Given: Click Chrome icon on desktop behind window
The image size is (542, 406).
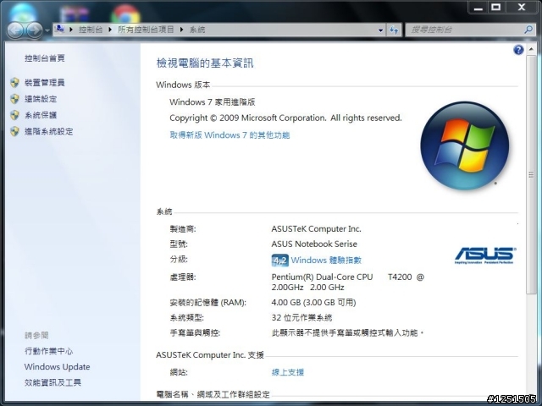Looking at the screenshot, I should (125, 14).
